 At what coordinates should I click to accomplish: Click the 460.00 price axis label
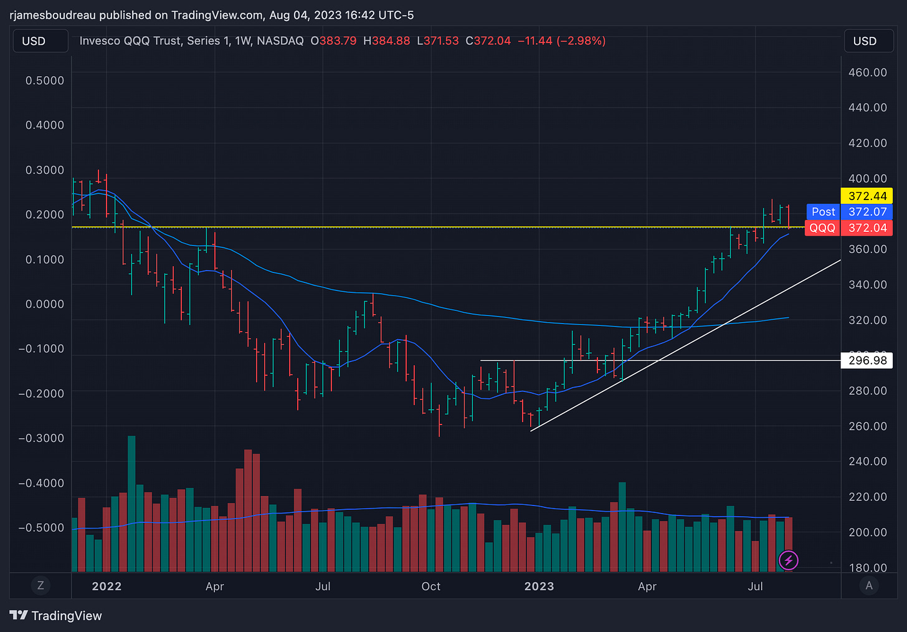point(868,72)
